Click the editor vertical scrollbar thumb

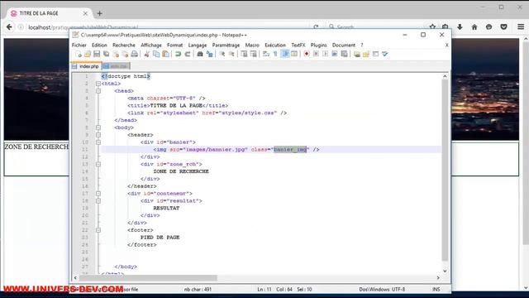pyautogui.click(x=445, y=171)
